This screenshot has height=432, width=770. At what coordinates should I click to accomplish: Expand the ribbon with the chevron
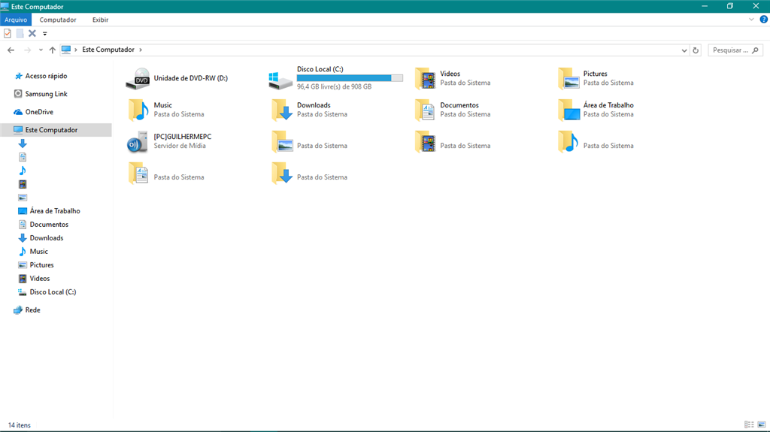(751, 20)
